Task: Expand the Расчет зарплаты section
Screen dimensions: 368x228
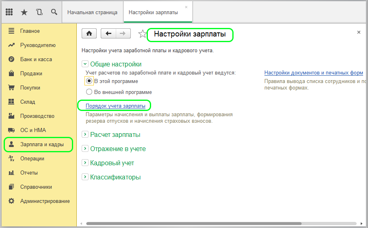Action: pos(85,134)
